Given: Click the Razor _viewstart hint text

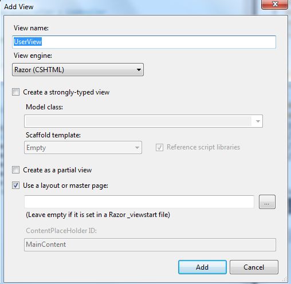Looking at the screenshot, I should click(x=98, y=215).
